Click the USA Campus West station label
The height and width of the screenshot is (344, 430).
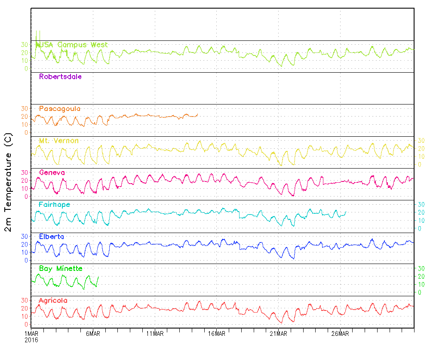click(73, 45)
